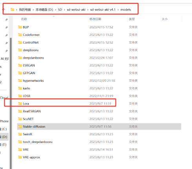
Task: Click the address bar folder icon
Action: pos(12,9)
